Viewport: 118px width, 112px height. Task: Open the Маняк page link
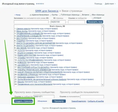coord(21,82)
